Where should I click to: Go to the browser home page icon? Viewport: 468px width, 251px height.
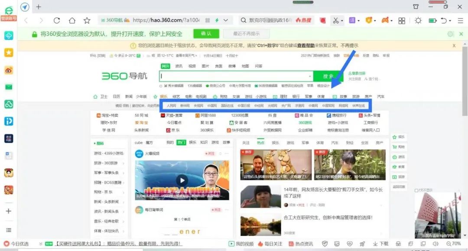72,20
